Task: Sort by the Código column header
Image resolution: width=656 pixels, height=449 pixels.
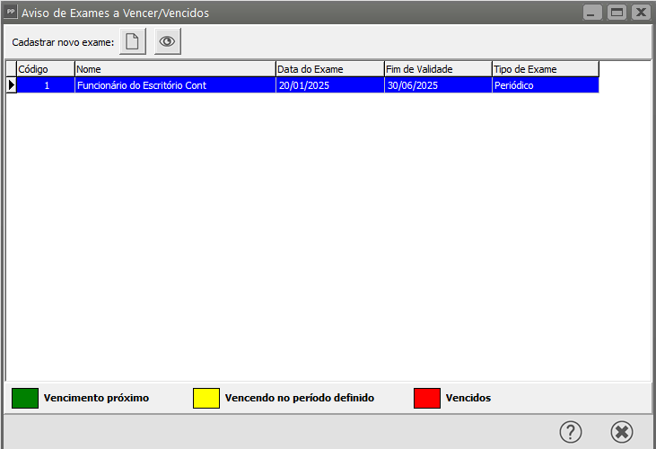Action: [45, 69]
